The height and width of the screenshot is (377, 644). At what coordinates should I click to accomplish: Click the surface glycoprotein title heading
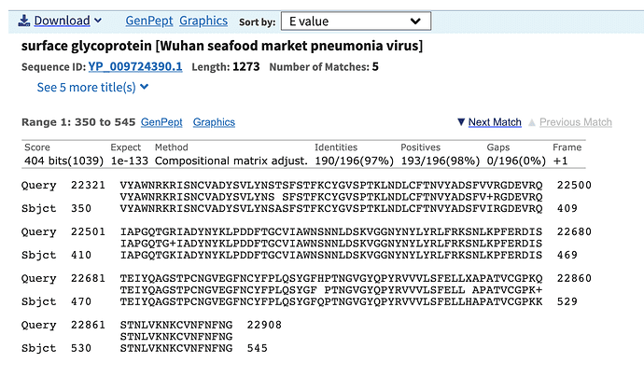221,46
